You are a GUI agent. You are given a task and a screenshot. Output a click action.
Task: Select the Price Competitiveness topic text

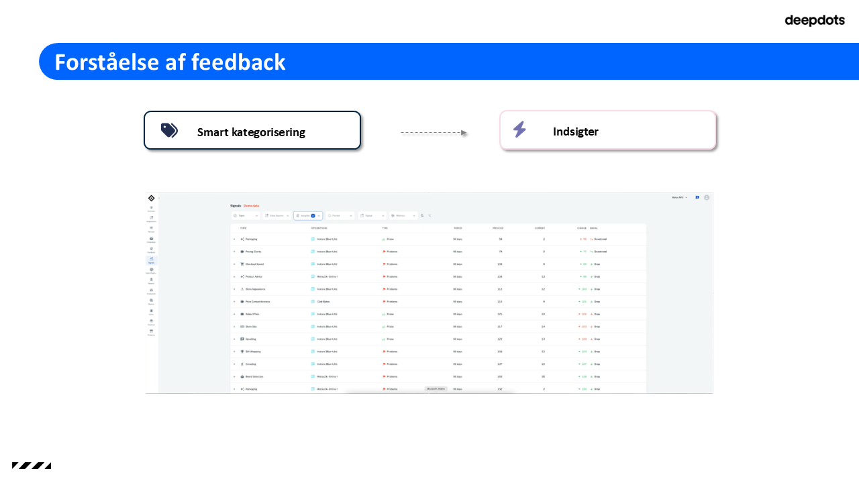258,302
